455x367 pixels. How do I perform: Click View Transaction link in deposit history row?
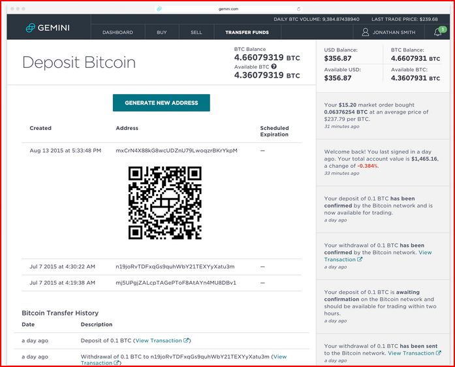point(162,341)
